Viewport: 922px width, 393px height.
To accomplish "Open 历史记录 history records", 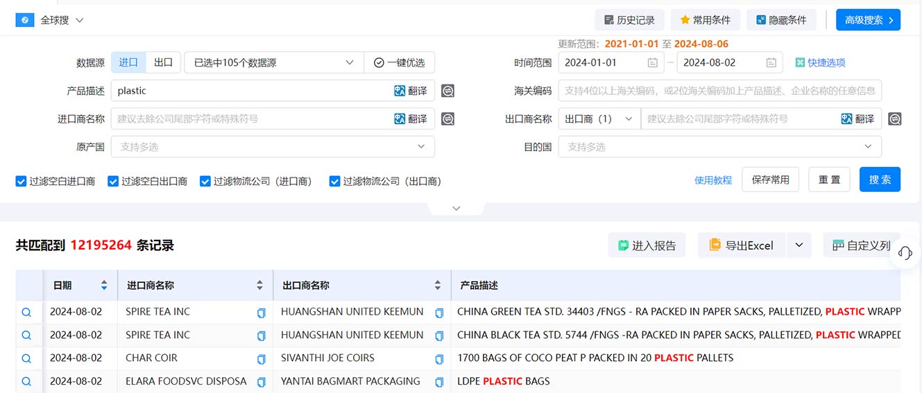I will tap(629, 20).
